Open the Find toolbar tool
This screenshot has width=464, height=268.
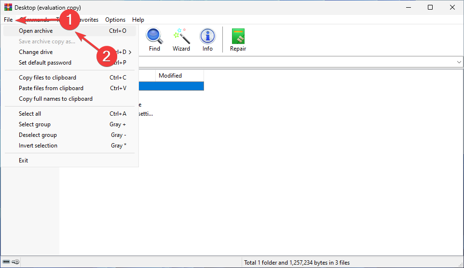pyautogui.click(x=154, y=40)
